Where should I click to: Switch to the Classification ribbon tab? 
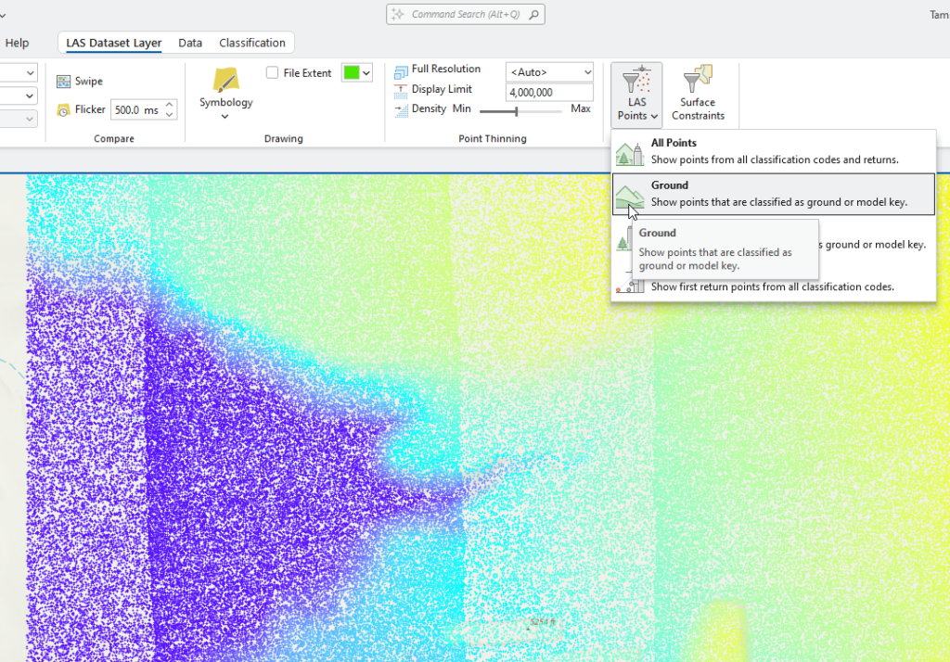(x=251, y=42)
